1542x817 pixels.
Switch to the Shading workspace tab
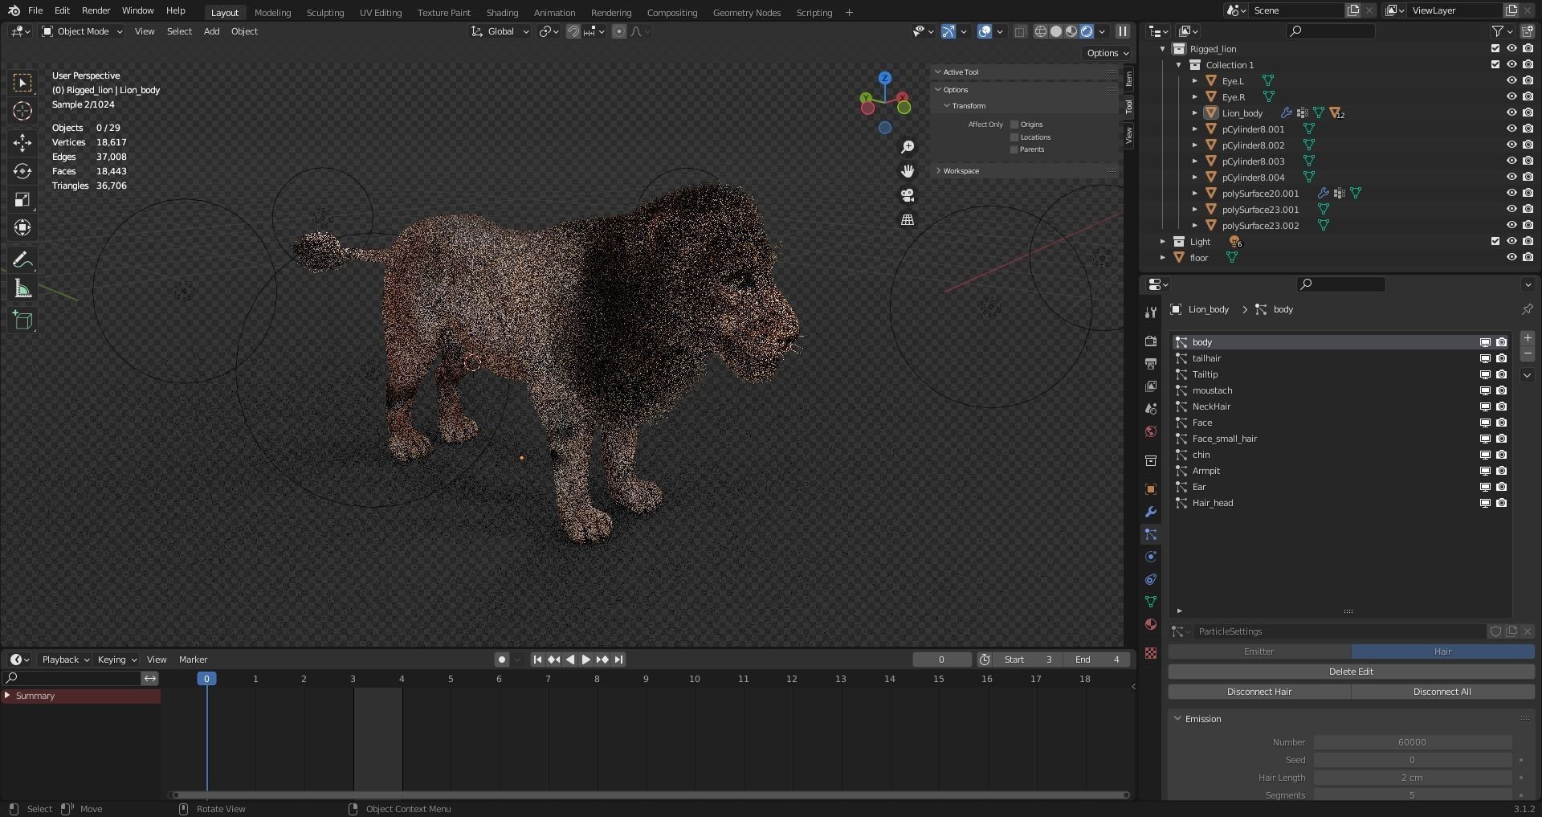click(502, 13)
